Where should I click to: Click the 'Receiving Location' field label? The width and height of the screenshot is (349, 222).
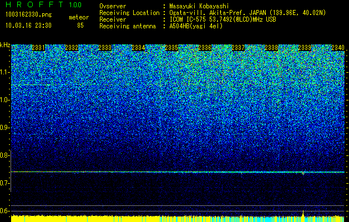(129, 13)
